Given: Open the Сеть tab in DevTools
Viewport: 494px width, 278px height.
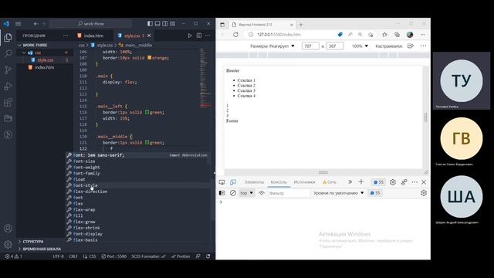Looking at the screenshot, I should (330, 182).
